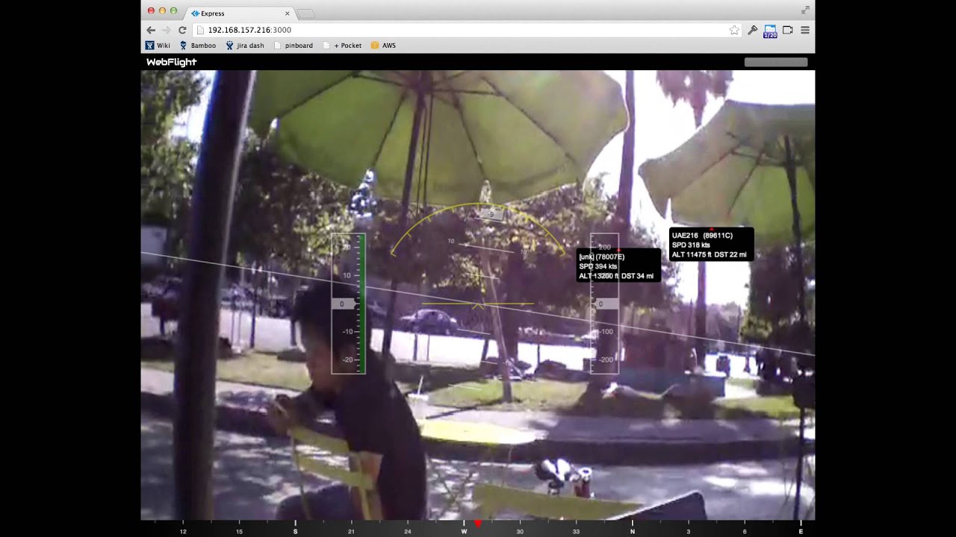Reload the page with the refresh icon
Image resolution: width=956 pixels, height=537 pixels.
pyautogui.click(x=182, y=30)
